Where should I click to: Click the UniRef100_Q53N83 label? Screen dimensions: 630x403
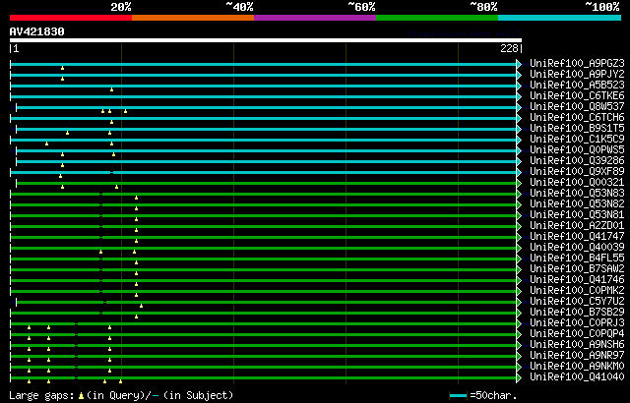577,194
